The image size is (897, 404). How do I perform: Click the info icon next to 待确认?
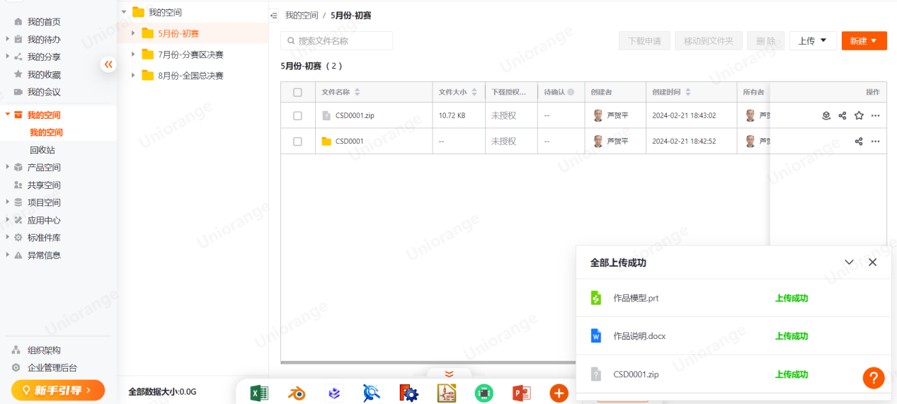click(571, 92)
